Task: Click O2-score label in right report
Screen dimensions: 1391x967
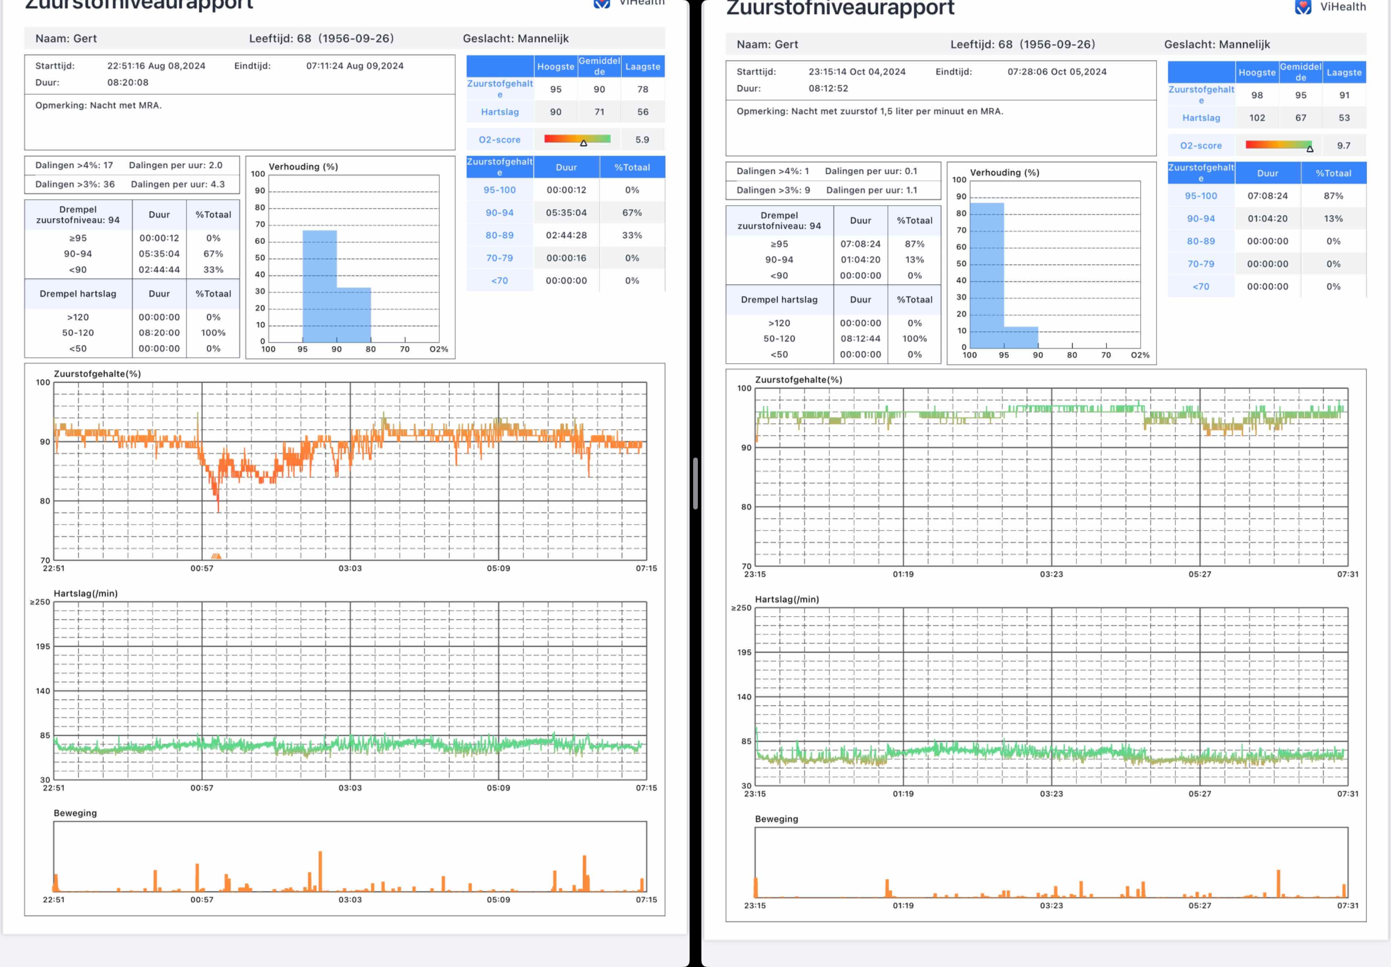Action: 1200,146
